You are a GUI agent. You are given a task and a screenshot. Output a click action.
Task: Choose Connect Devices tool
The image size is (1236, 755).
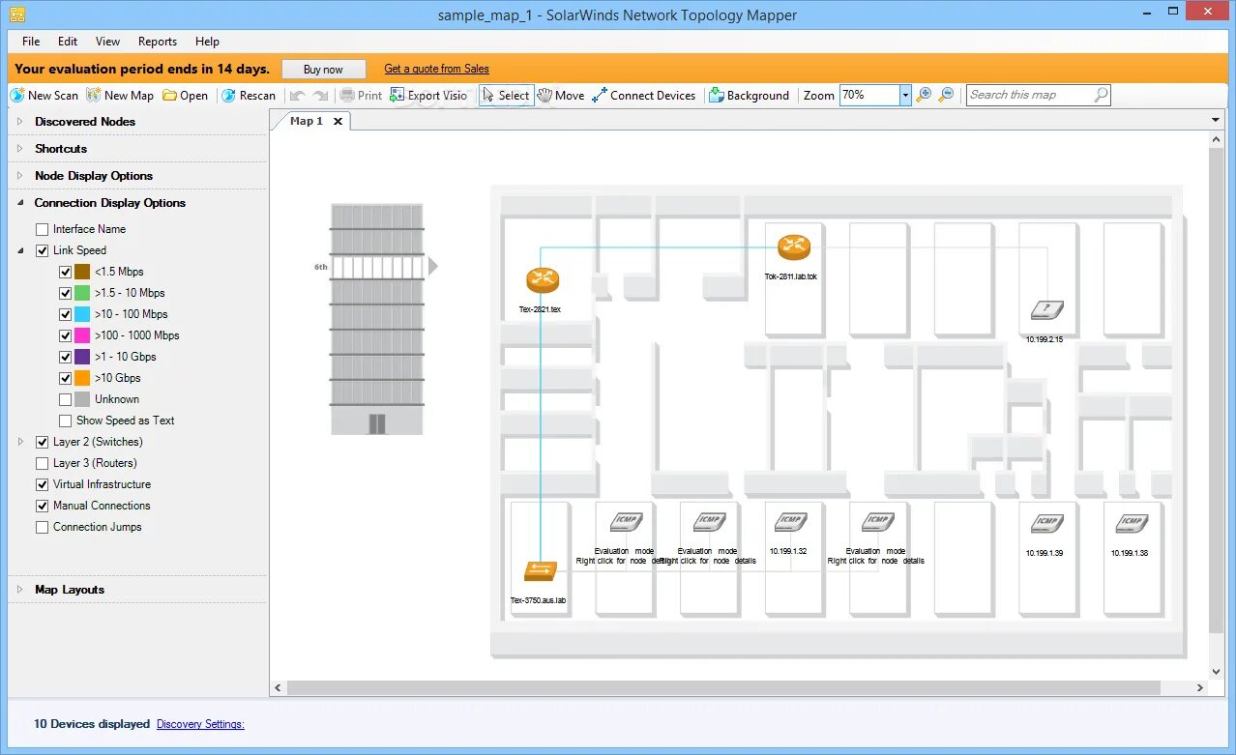[x=644, y=95]
